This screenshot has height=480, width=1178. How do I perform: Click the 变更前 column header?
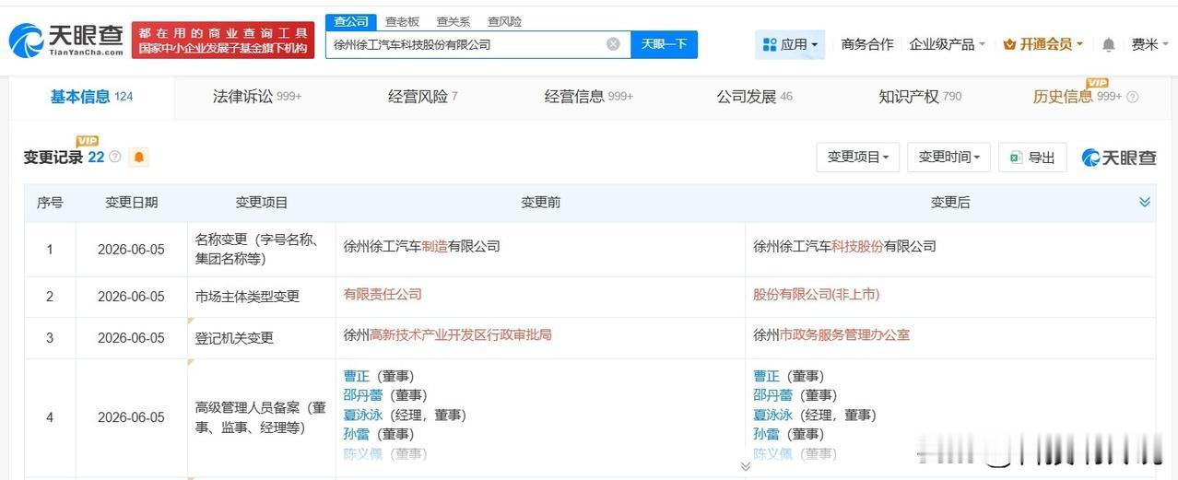(x=540, y=203)
